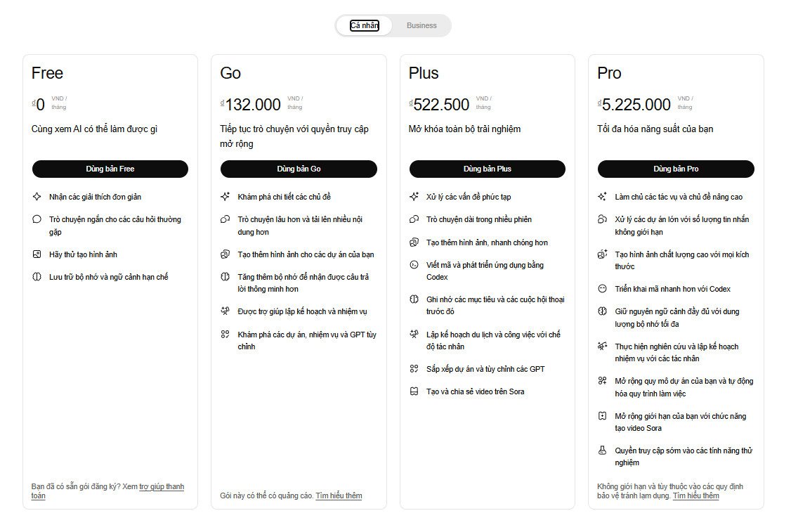791x525 pixels.
Task: Click memory icon beside Ghi nhớ các mục tiêu
Action: point(414,299)
